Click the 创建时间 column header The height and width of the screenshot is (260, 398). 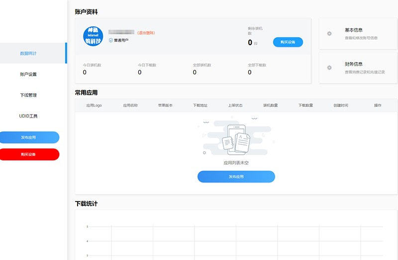pos(341,105)
